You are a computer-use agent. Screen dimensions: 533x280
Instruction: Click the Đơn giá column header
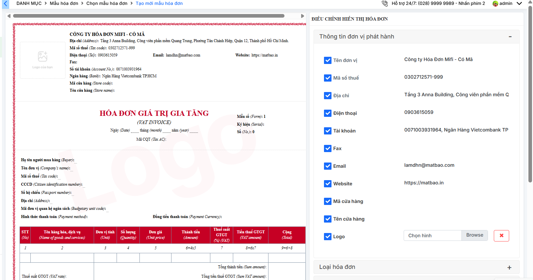tap(155, 235)
